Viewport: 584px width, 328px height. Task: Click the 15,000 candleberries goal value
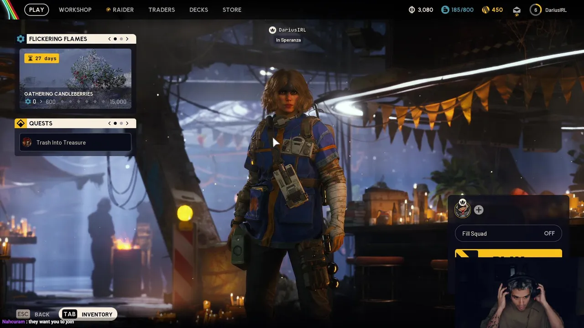click(x=118, y=102)
